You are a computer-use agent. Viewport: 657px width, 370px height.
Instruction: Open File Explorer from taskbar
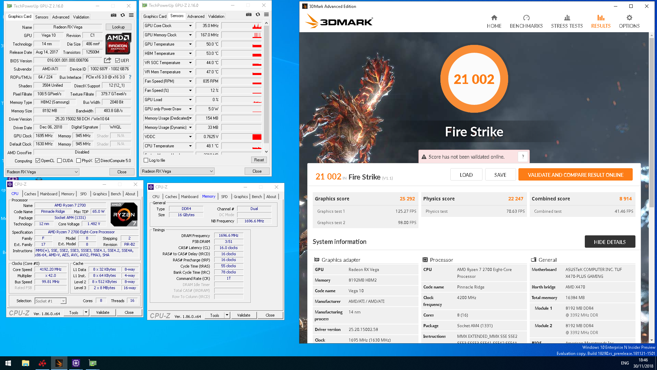pyautogui.click(x=25, y=363)
